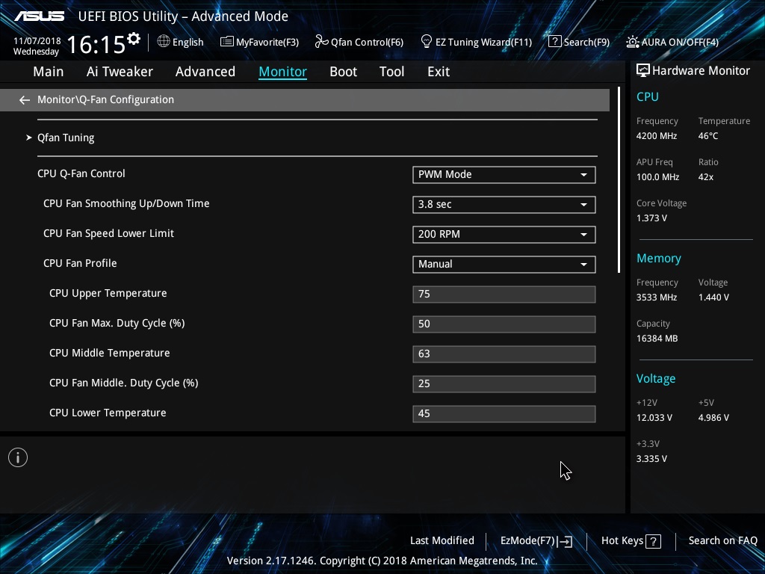The image size is (765, 574).
Task: Open the Last Modified log
Action: click(x=442, y=541)
